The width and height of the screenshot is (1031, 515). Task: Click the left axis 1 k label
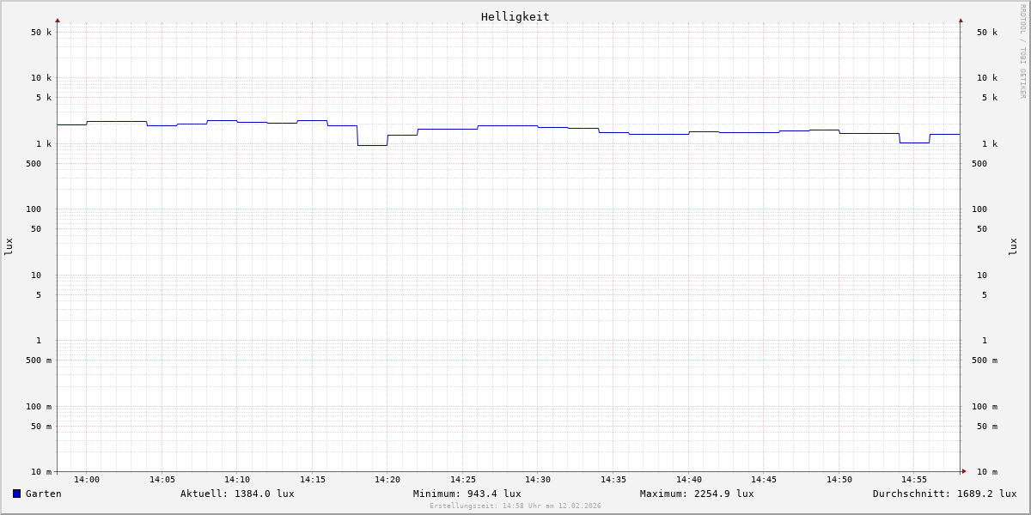coord(44,144)
